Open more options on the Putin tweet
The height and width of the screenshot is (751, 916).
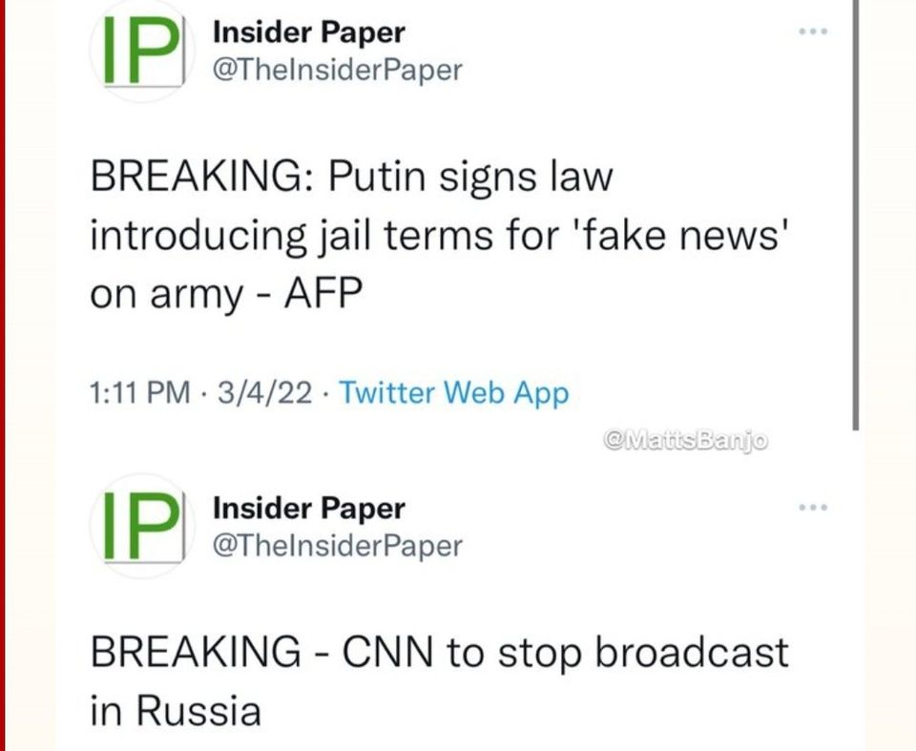pos(814,32)
